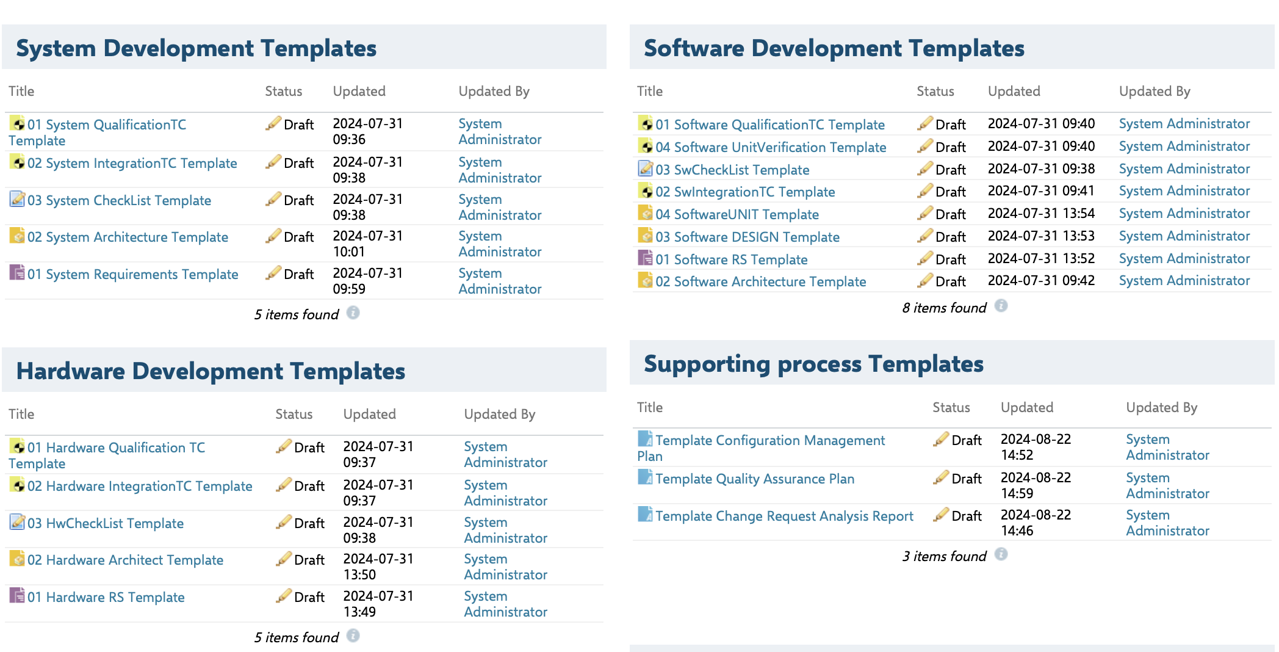Click the document icon beside 01 System Requirements Template
This screenshot has width=1279, height=652.
[17, 273]
